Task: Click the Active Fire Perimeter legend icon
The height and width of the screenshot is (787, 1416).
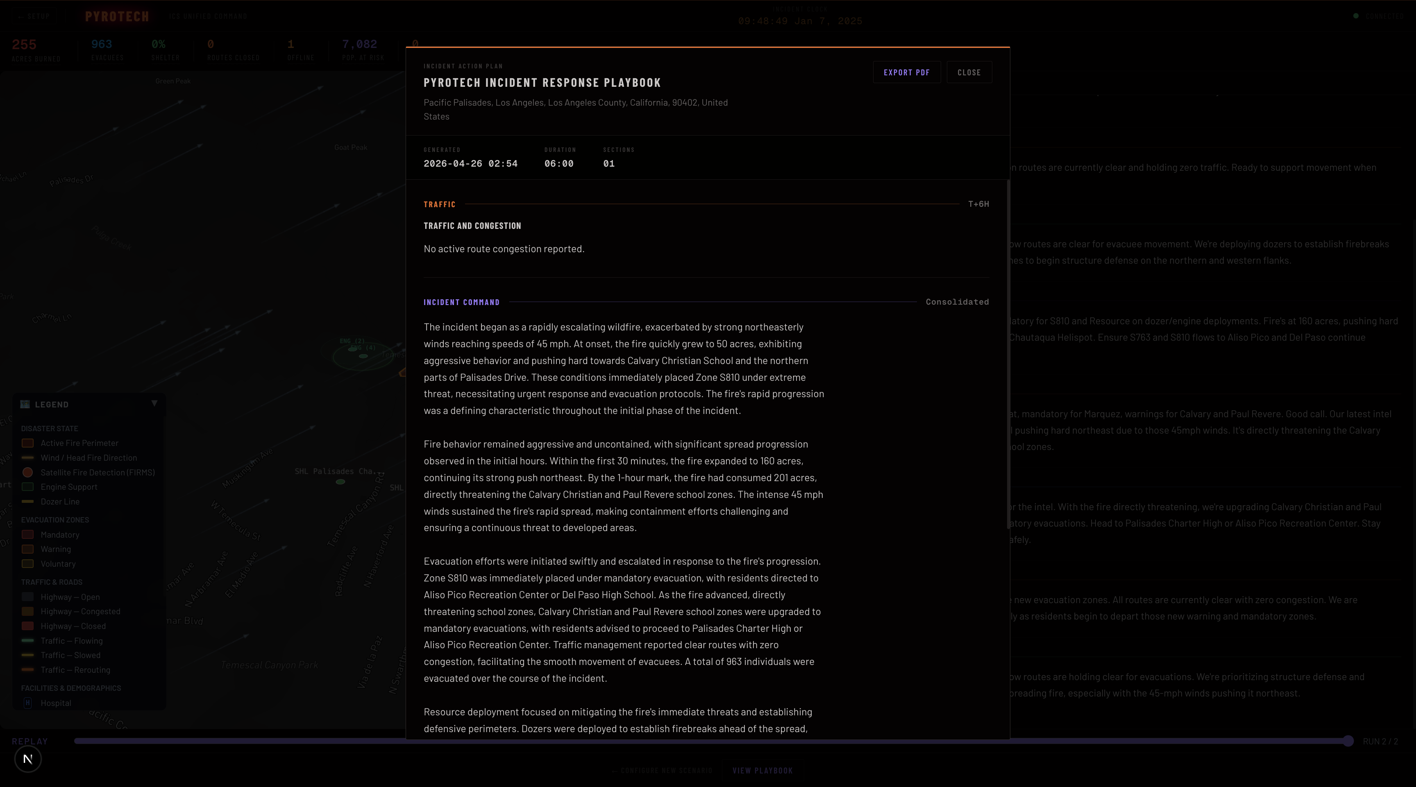Action: (27, 443)
